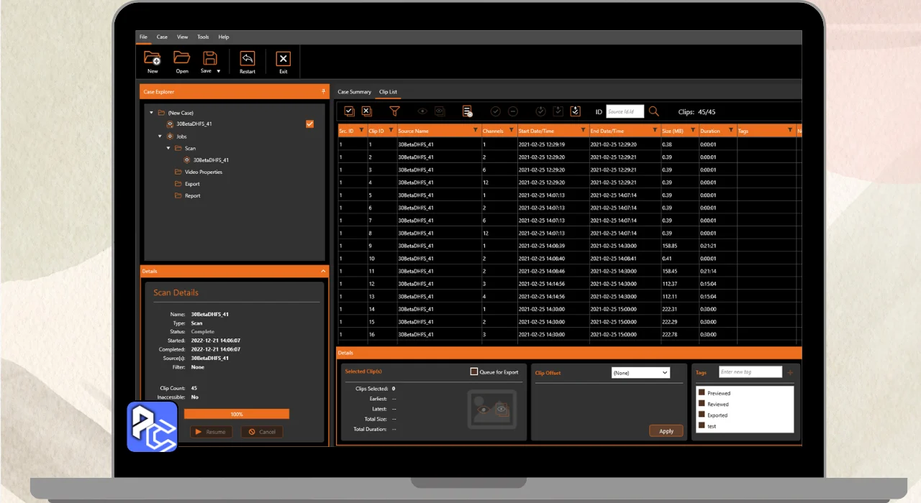Open the Help menu

click(x=224, y=37)
